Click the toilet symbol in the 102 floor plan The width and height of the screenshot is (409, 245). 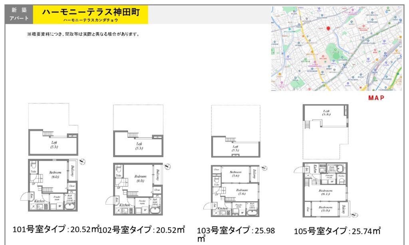point(119,169)
